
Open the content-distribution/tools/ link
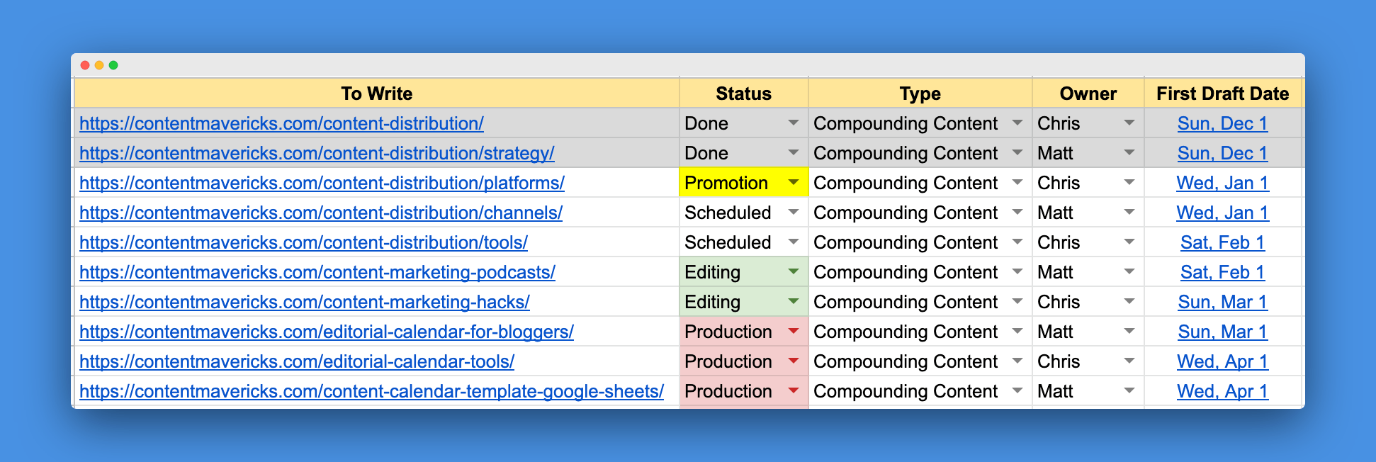[x=303, y=242]
